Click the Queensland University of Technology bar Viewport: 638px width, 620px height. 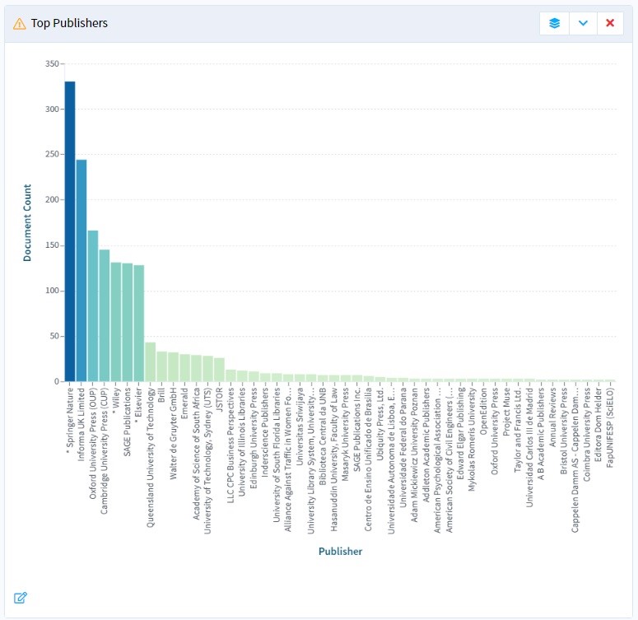pos(150,362)
